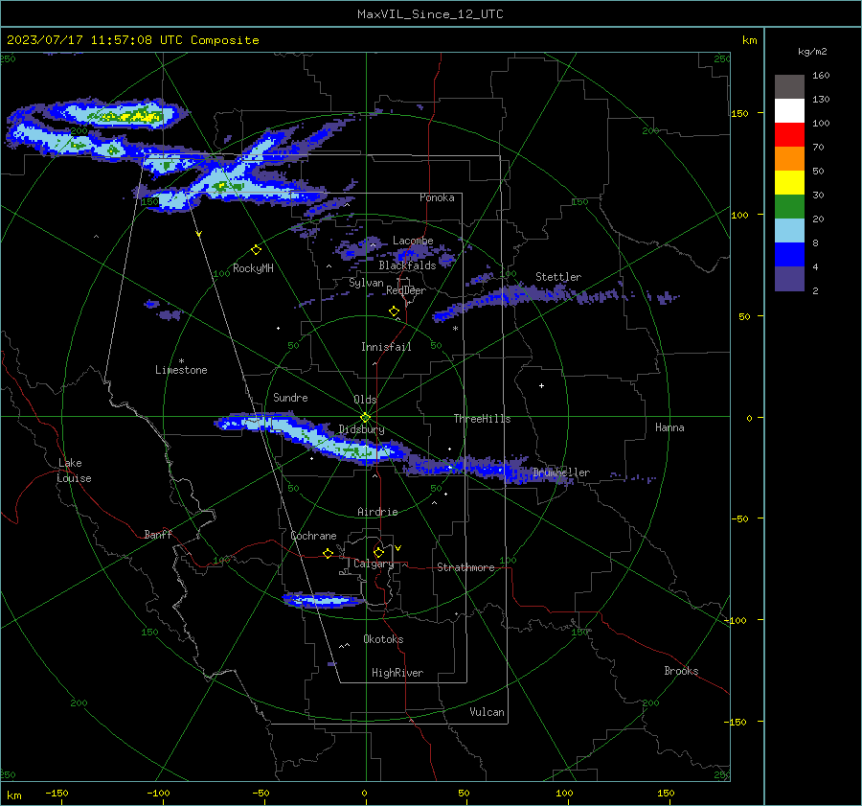Click the ThreeHills label
The height and width of the screenshot is (806, 862).
tap(482, 419)
